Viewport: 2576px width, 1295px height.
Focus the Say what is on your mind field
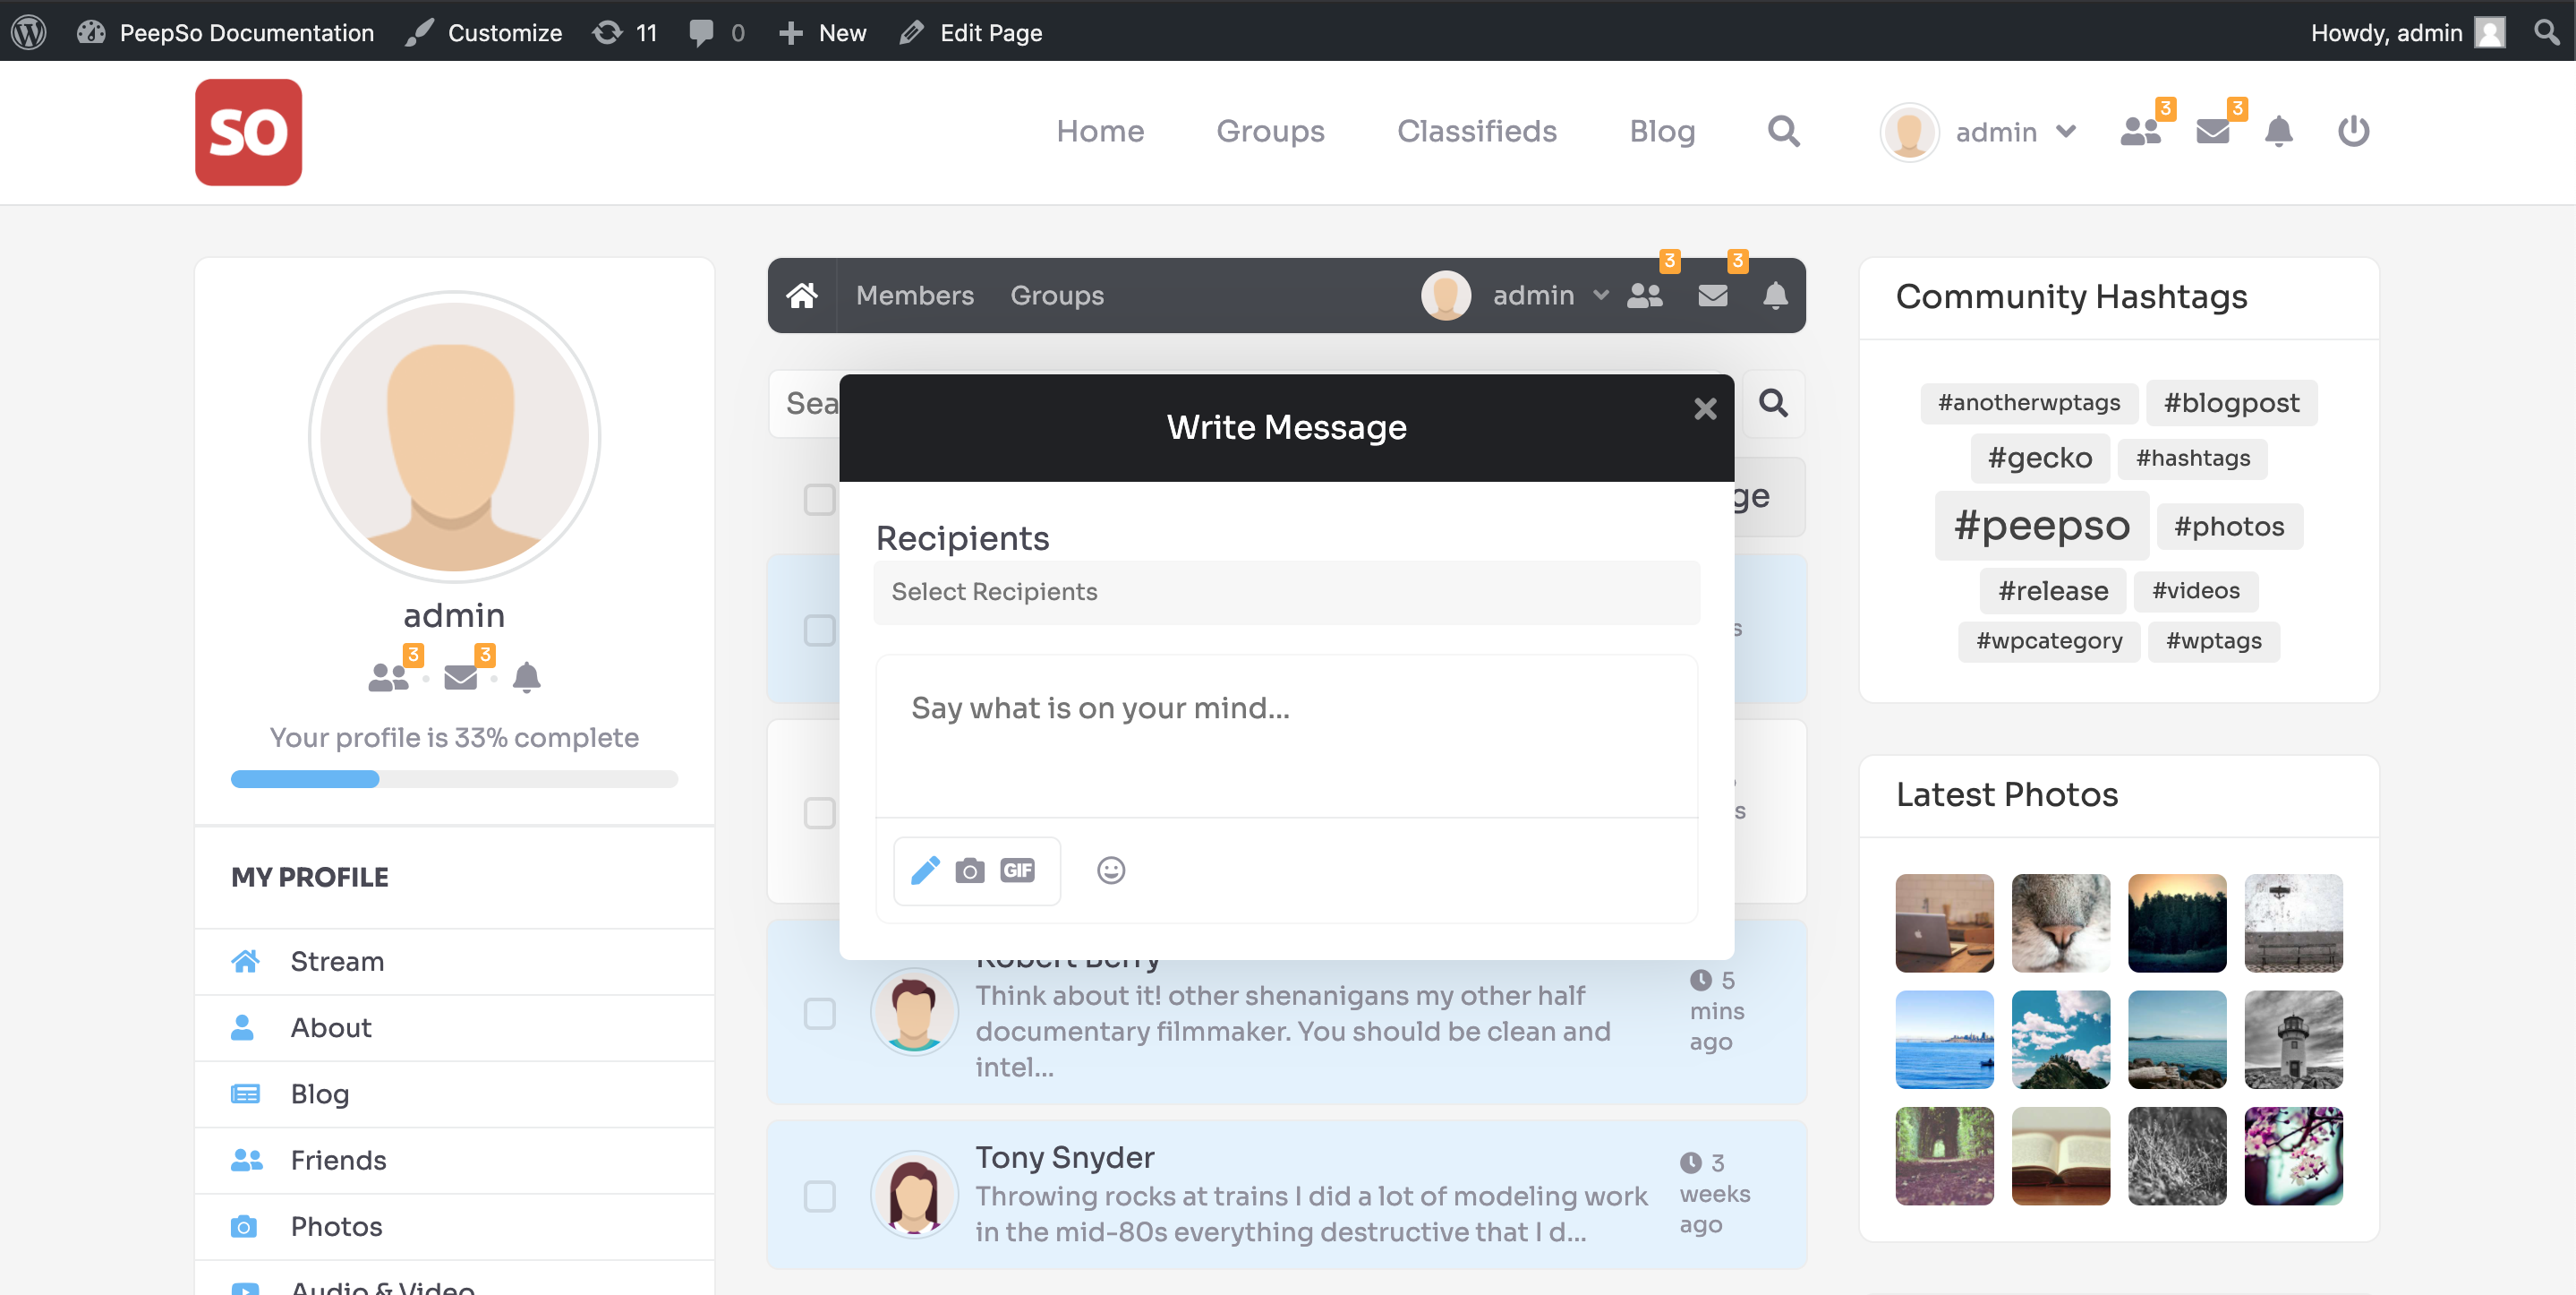(1286, 735)
